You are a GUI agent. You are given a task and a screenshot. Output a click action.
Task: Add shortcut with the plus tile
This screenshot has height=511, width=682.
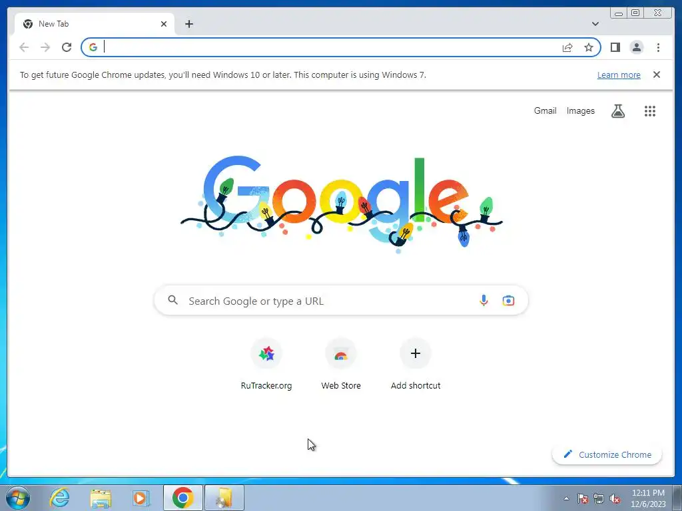416,364
